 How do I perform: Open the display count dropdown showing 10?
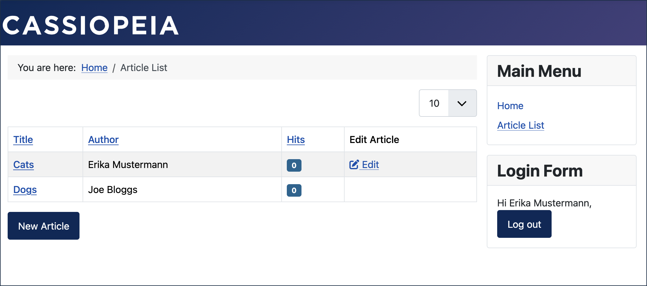tap(448, 103)
